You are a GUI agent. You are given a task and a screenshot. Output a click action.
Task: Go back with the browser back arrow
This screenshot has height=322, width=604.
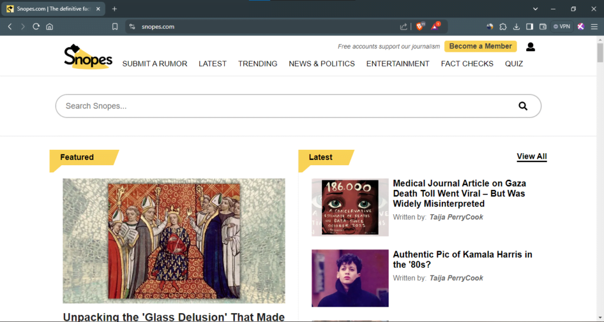coord(10,27)
